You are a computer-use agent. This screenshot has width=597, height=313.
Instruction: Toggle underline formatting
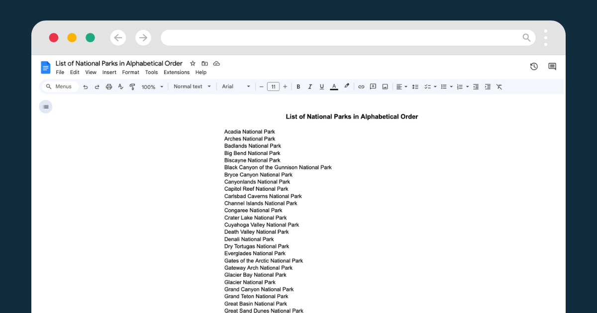[x=322, y=87]
